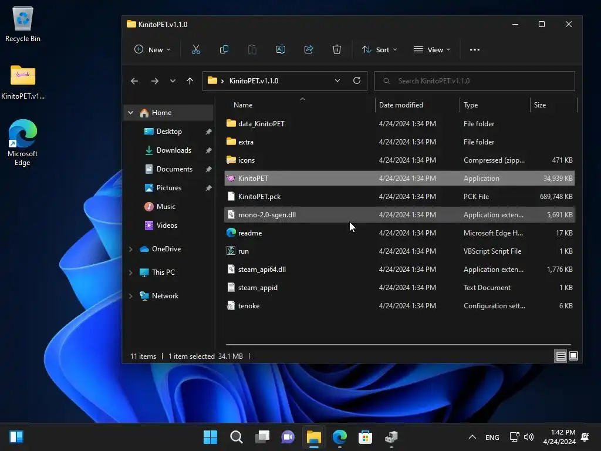This screenshot has width=601, height=451.
Task: Select Microsoft Edge desktop shortcut
Action: (23, 142)
